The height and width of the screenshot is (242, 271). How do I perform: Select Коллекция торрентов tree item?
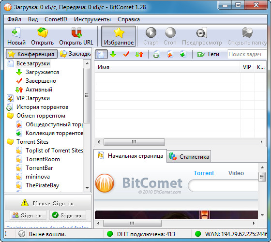(x=54, y=133)
